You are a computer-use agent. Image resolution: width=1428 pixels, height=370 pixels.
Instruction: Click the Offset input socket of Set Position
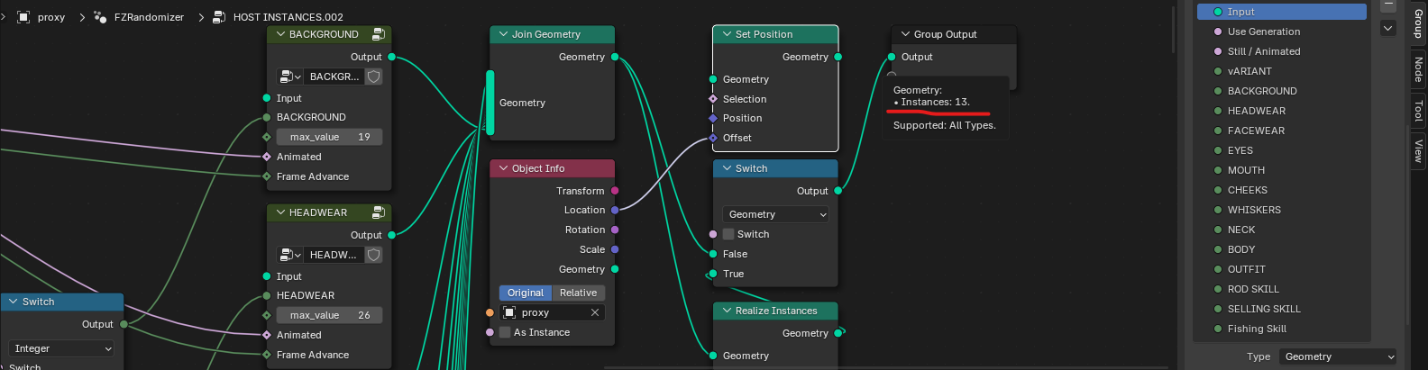coord(713,138)
